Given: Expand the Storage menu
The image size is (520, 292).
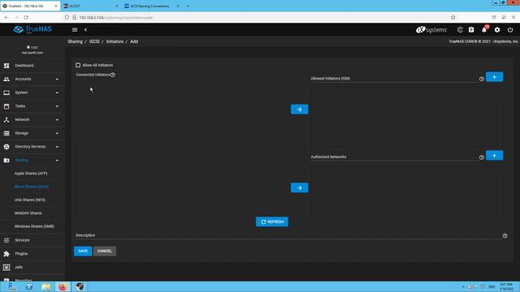Looking at the screenshot, I should (32, 133).
